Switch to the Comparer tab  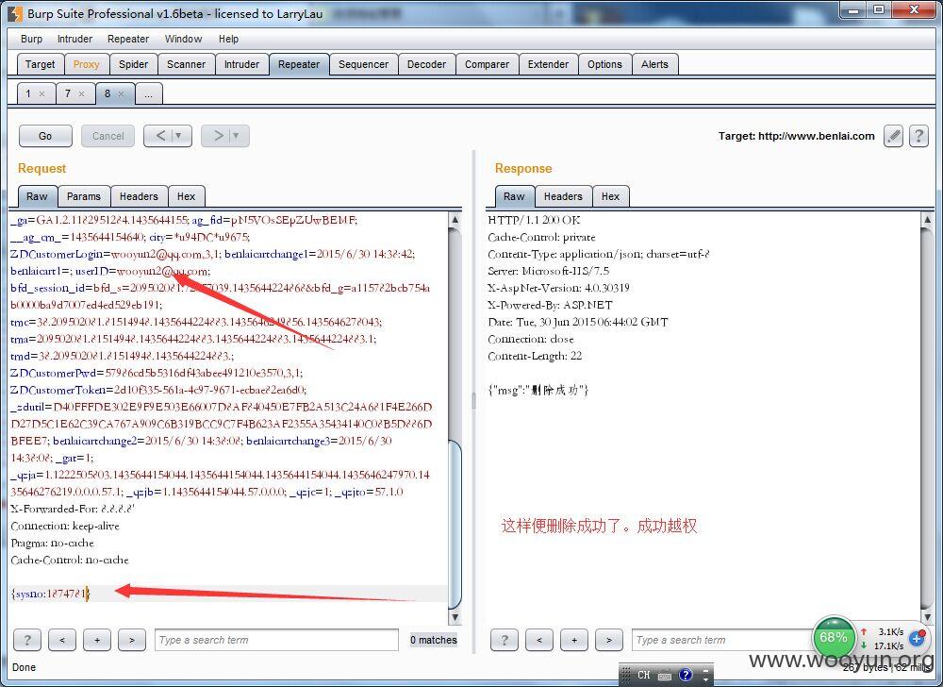point(488,64)
